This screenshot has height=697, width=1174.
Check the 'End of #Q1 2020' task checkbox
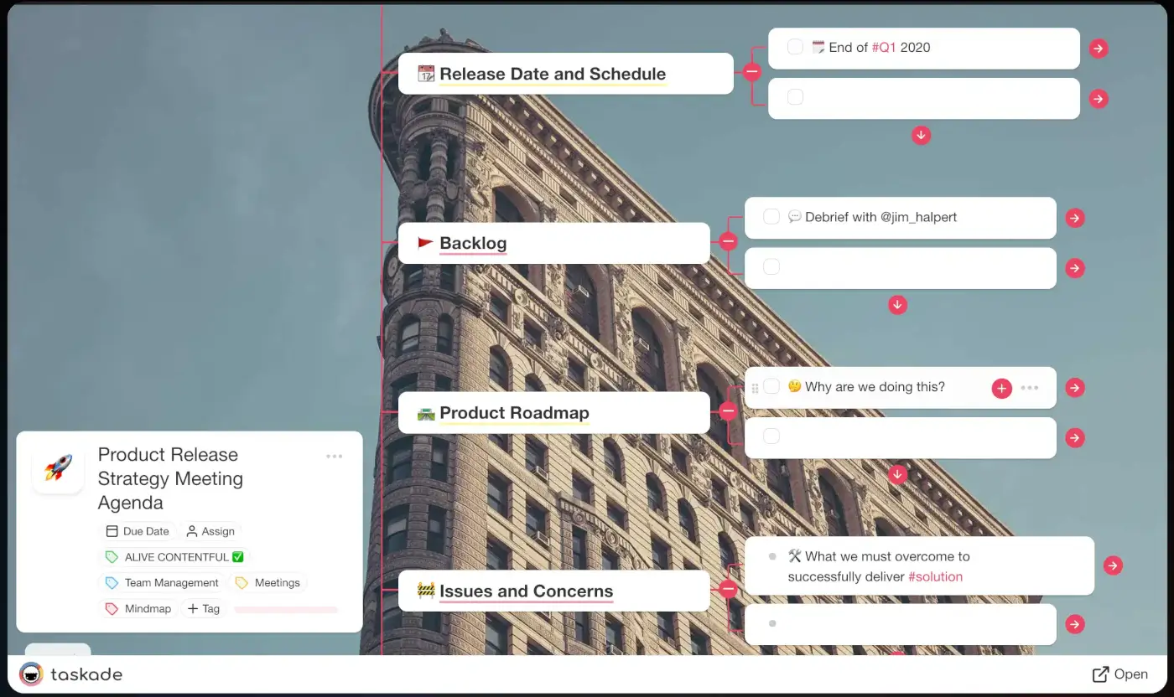pyautogui.click(x=794, y=47)
